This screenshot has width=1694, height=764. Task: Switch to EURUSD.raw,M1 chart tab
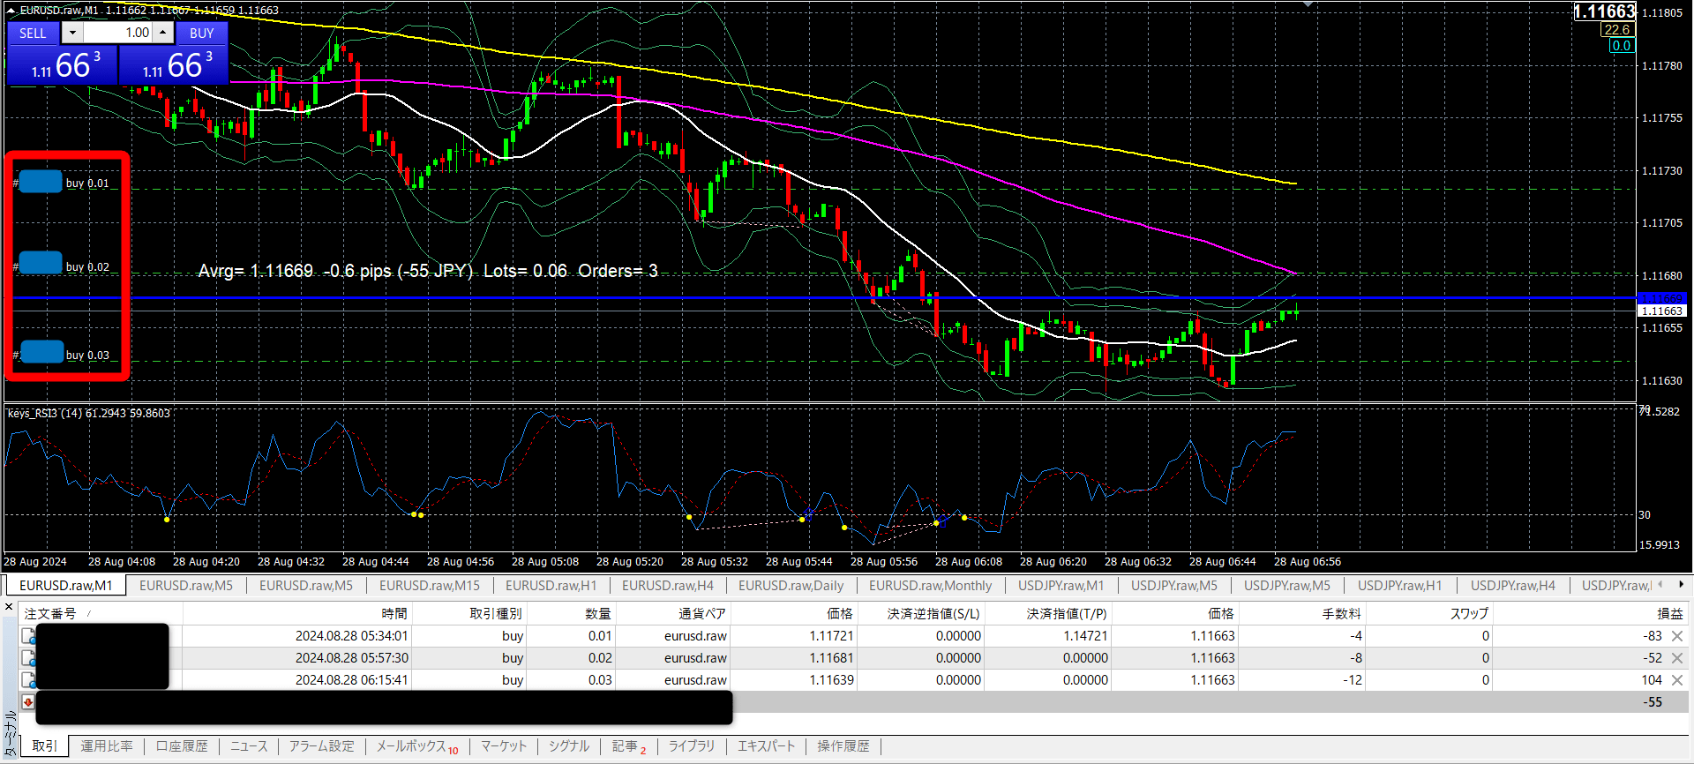[x=66, y=586]
